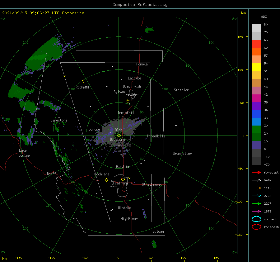Select the light blue 30–33 dBZ swatch
This screenshot has height=262, width=280.
(x=256, y=122)
